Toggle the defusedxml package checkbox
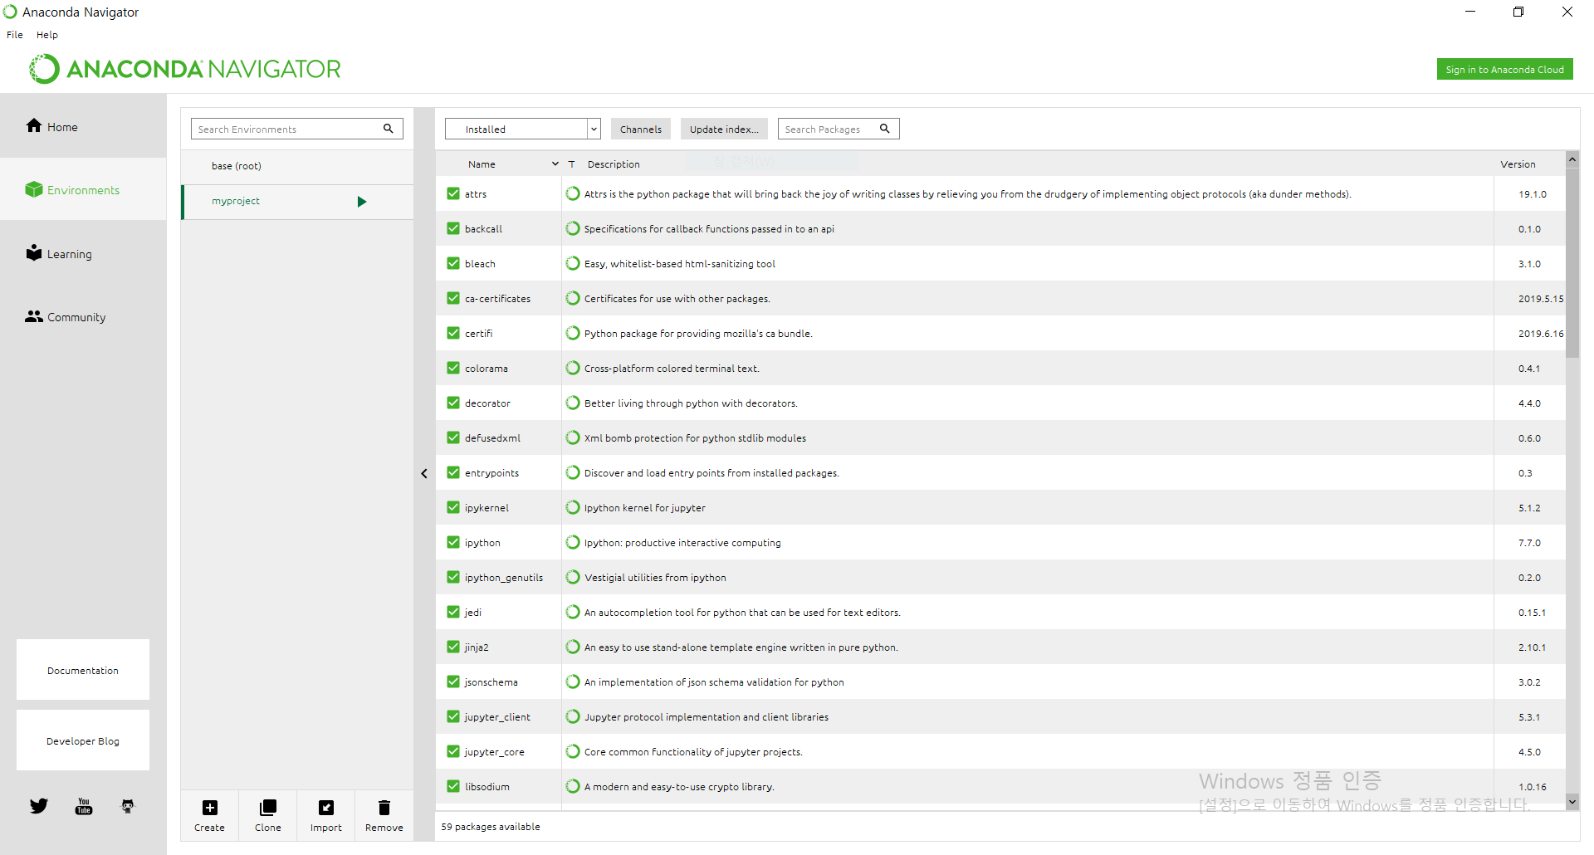Viewport: 1594px width, 855px height. tap(453, 437)
